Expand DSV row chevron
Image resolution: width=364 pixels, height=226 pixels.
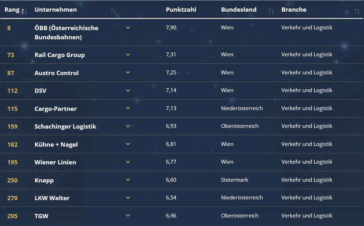point(128,90)
